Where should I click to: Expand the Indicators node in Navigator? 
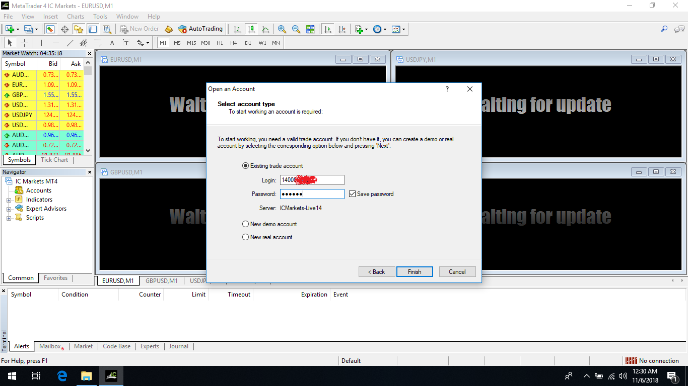[9, 200]
